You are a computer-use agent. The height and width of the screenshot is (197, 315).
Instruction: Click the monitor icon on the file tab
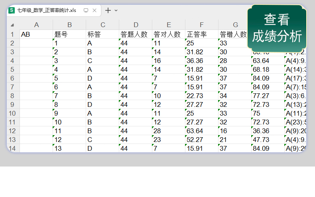[x=86, y=10]
